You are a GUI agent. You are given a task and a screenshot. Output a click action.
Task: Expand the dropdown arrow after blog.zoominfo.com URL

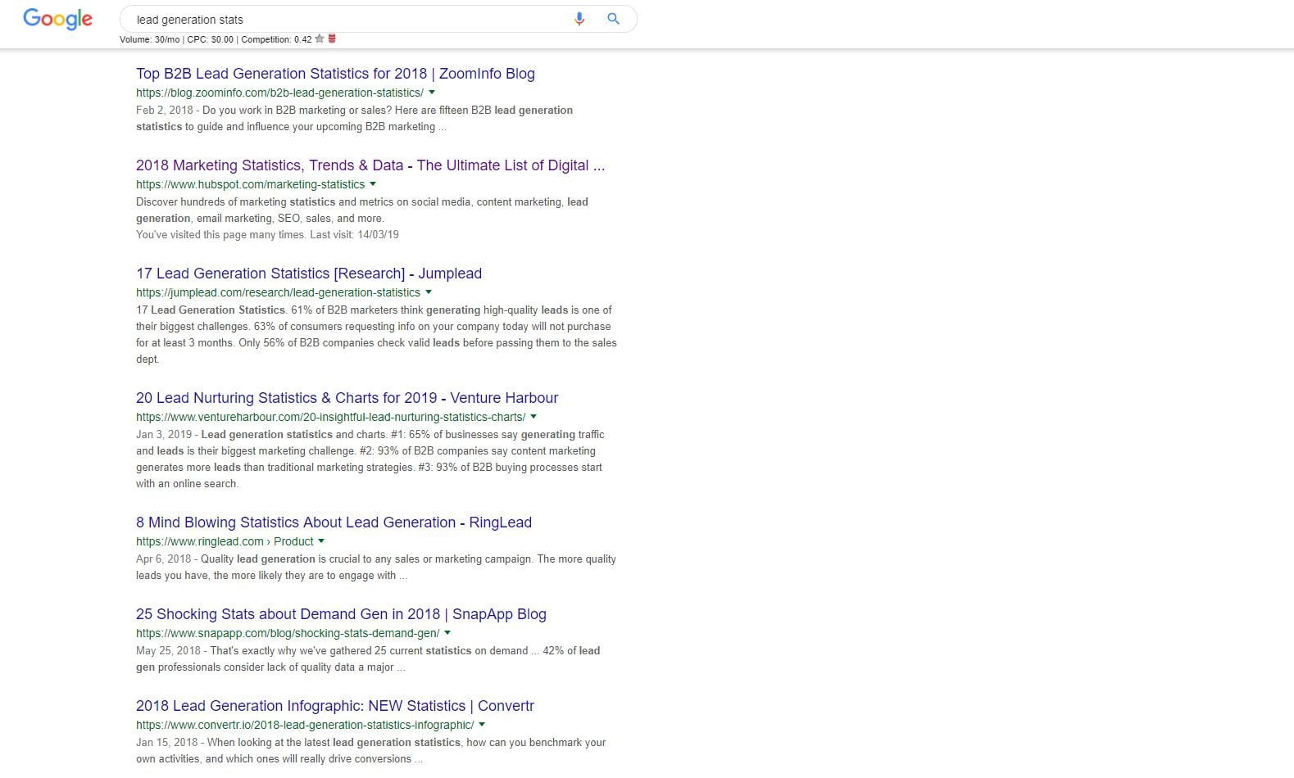(432, 93)
